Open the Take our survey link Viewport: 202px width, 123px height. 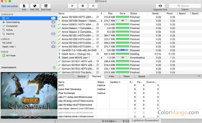tap(9, 5)
